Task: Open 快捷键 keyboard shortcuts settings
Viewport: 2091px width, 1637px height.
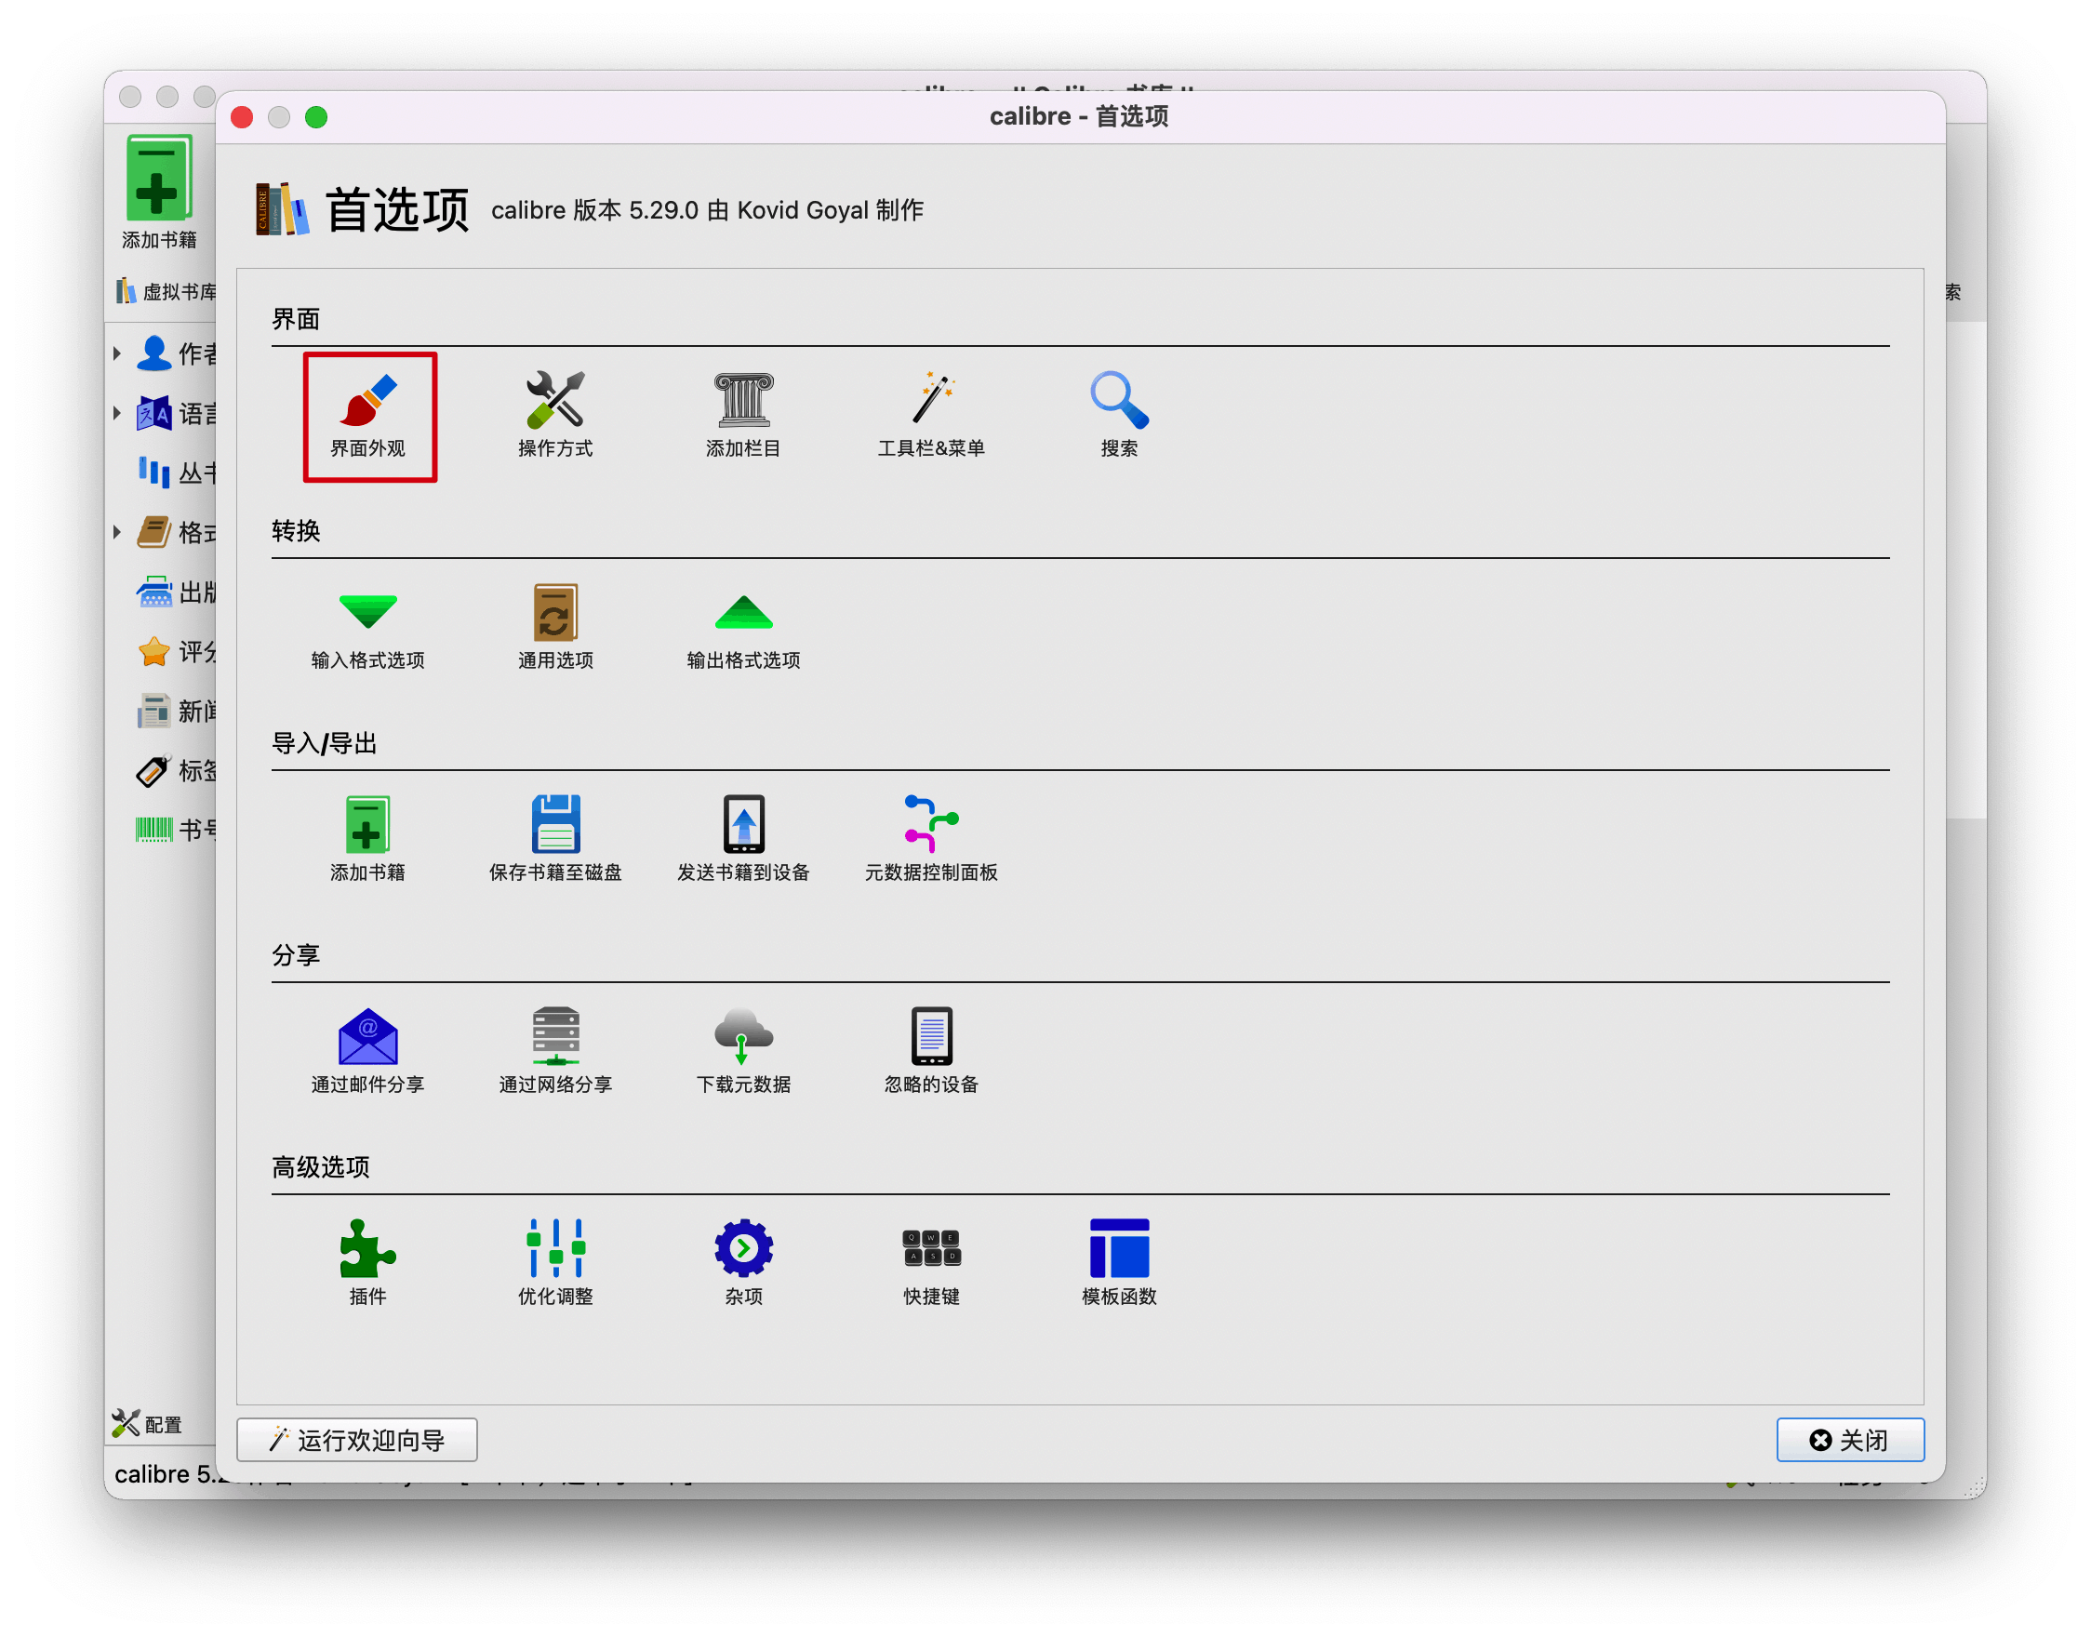Action: pos(931,1264)
